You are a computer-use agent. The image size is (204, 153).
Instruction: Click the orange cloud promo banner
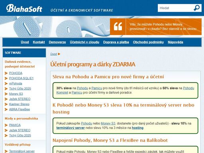pos(156,27)
